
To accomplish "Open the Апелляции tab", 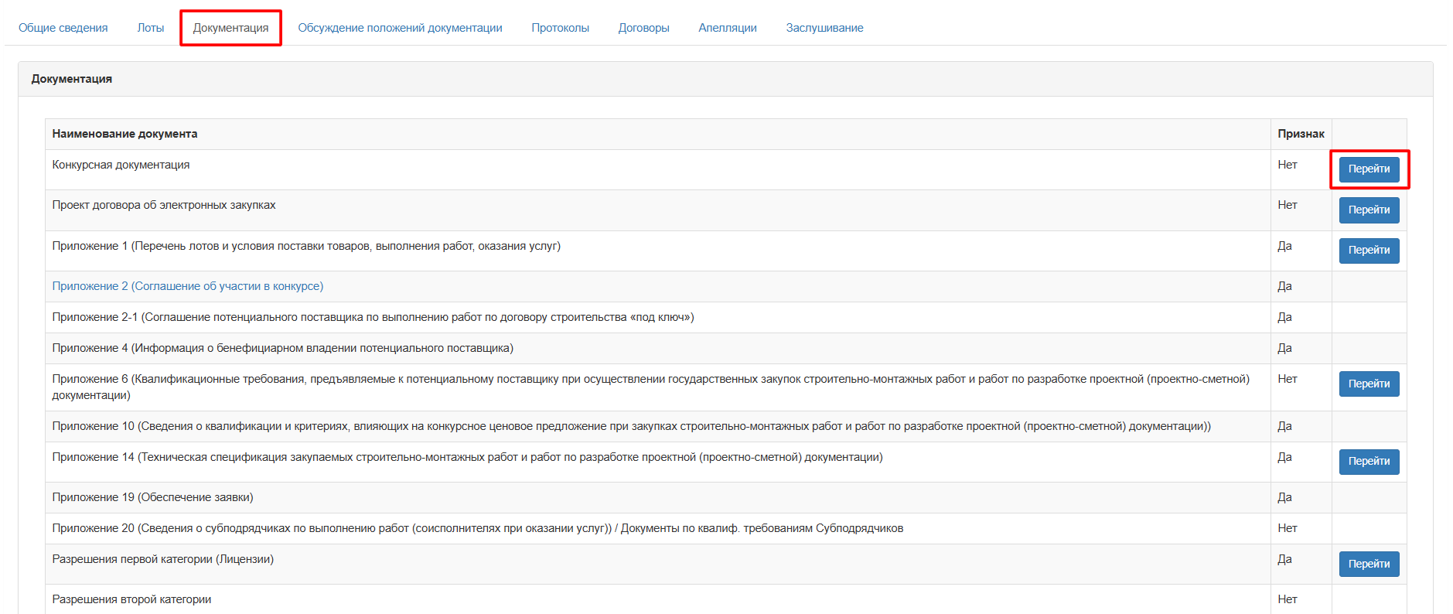I will [x=727, y=28].
